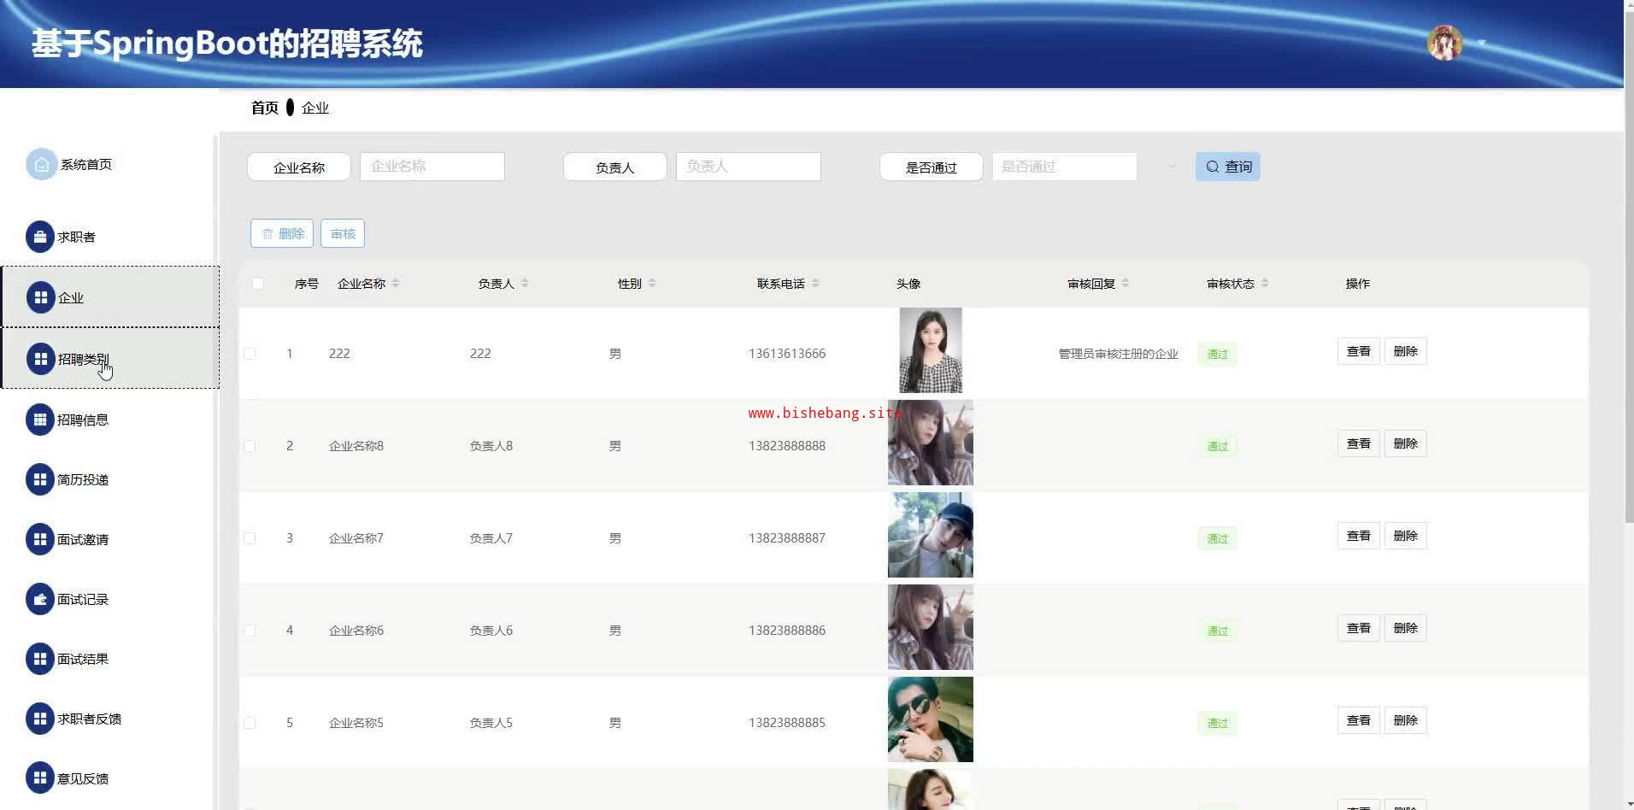
Task: Sort table by 企业名称 column arrows
Action: tap(396, 284)
